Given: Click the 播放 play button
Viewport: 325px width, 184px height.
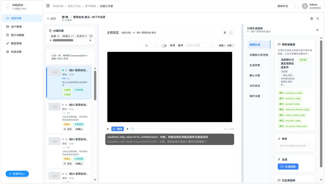Looking at the screenshot, I should [x=118, y=129].
